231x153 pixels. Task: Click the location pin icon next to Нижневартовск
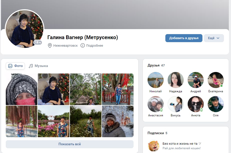click(50, 45)
